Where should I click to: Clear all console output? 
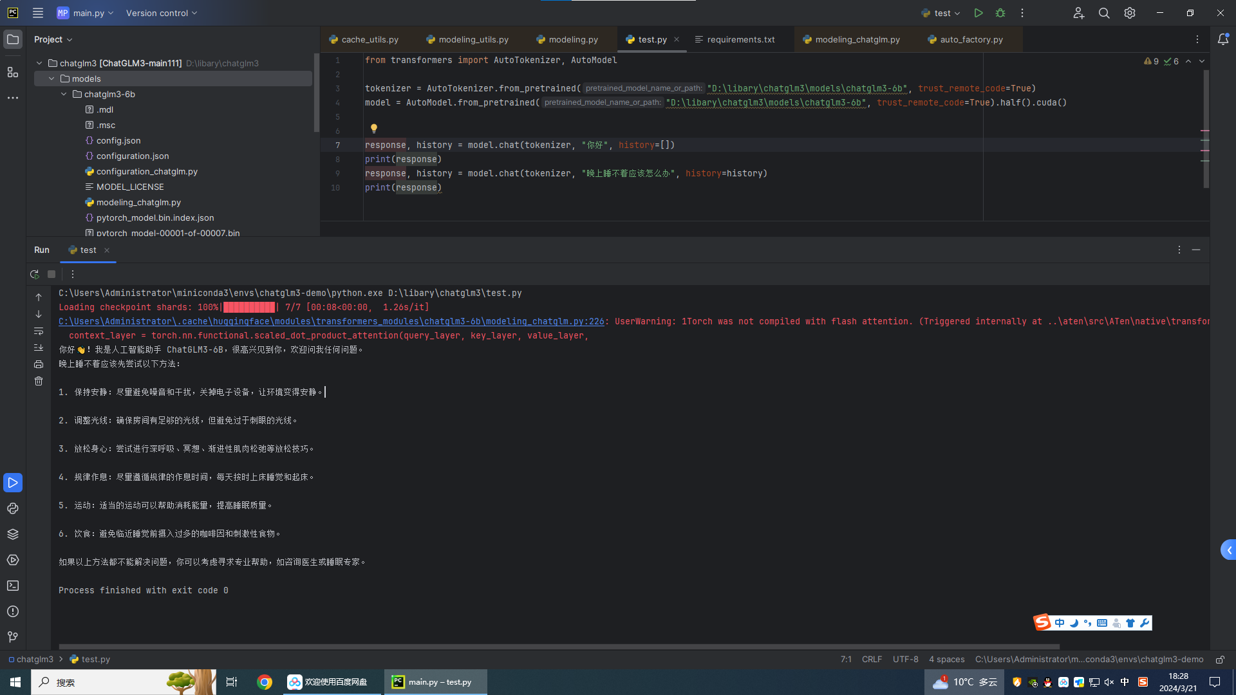point(39,381)
